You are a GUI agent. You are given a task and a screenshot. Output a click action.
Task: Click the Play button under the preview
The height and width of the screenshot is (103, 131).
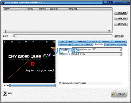[4, 85]
